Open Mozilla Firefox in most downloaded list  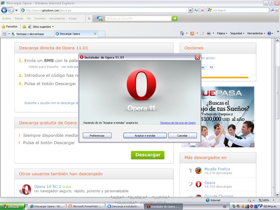pyautogui.click(x=217, y=169)
